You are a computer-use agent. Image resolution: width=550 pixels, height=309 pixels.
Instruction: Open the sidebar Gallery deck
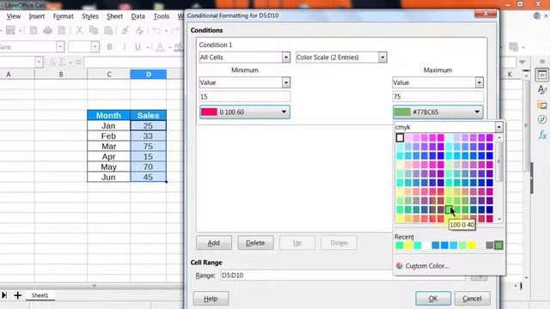[542, 105]
